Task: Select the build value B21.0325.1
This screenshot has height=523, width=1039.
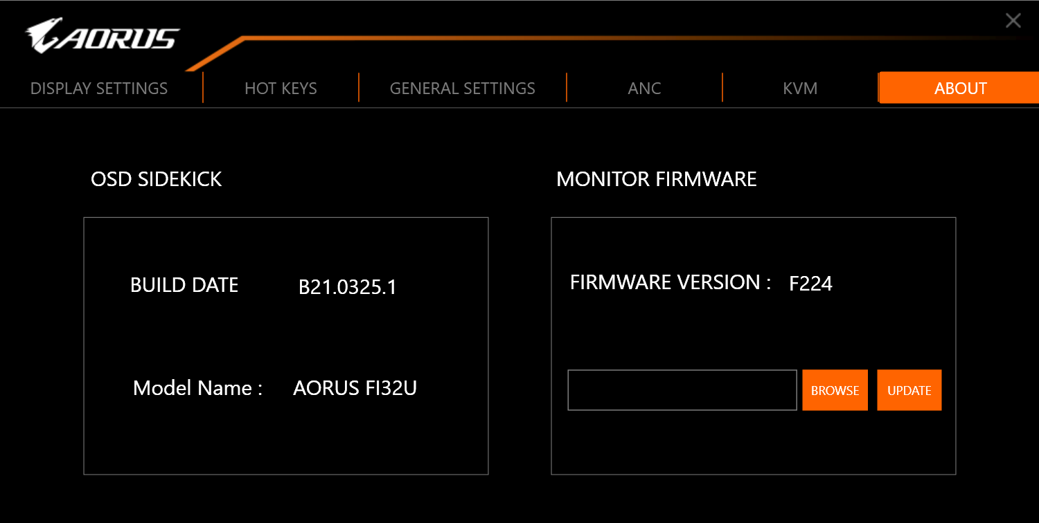Action: click(348, 287)
